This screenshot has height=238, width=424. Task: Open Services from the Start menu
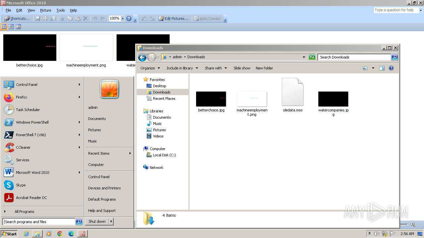pyautogui.click(x=42, y=160)
